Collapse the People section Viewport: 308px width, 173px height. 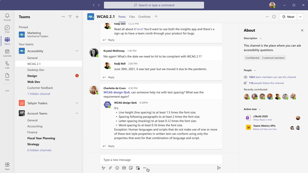click(255, 71)
